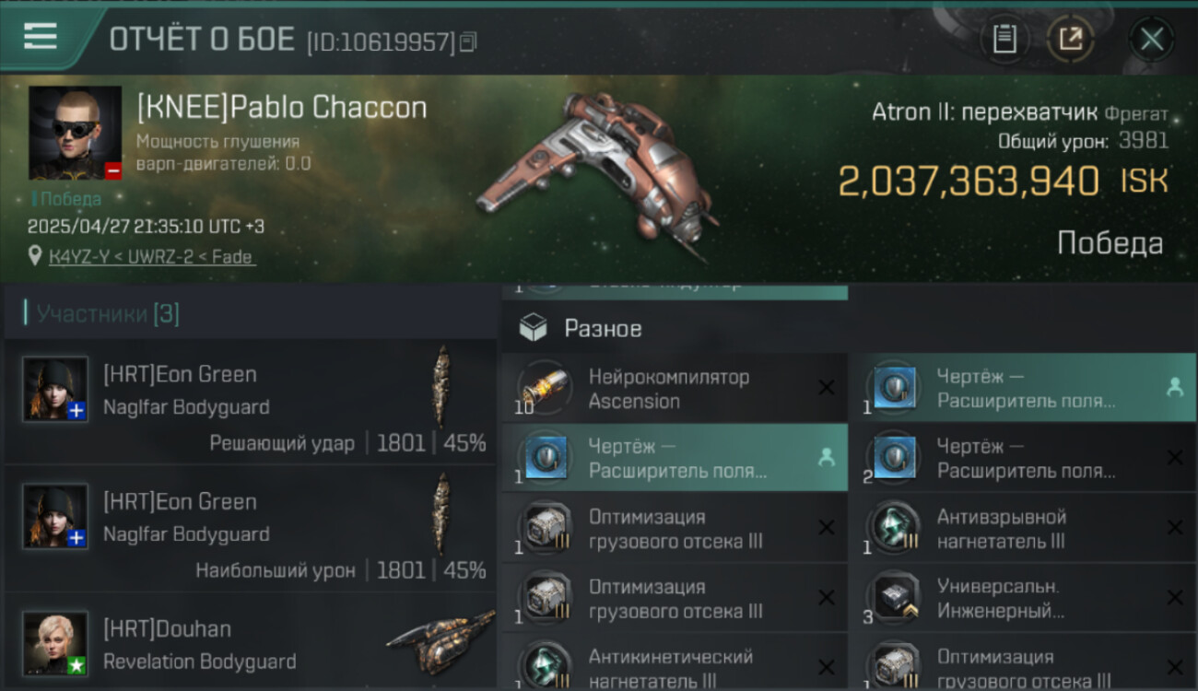
Task: Open the clipboard report icon
Action: [1004, 39]
